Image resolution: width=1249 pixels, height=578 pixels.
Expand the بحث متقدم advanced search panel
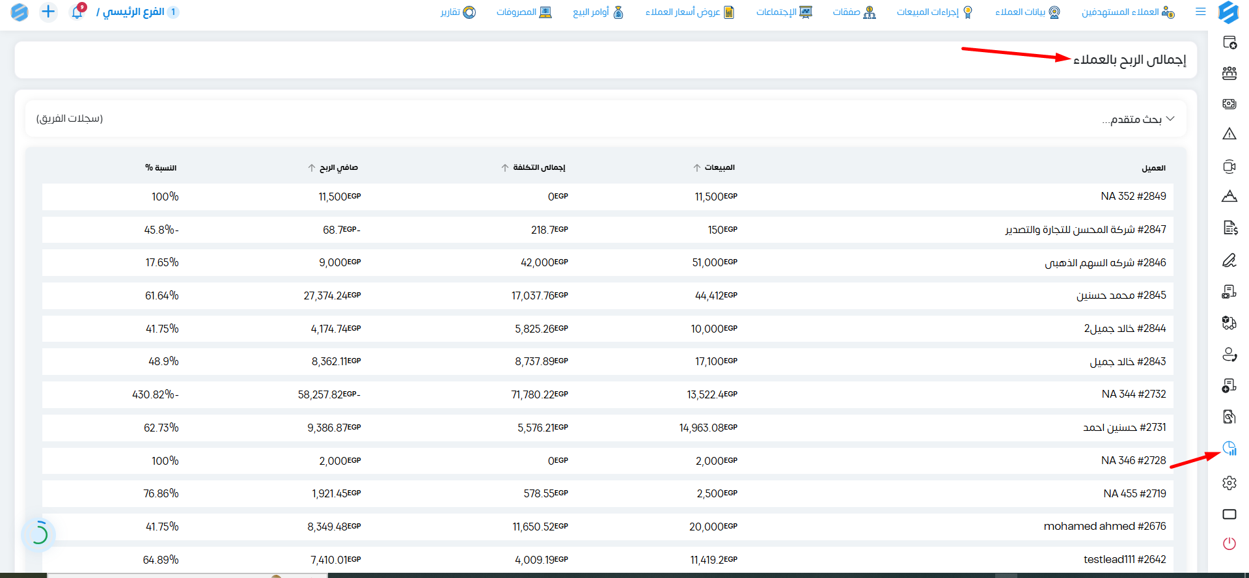(x=1138, y=119)
